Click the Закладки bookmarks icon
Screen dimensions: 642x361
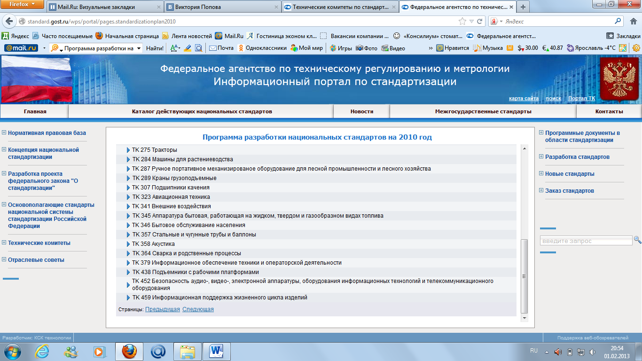pyautogui.click(x=610, y=36)
